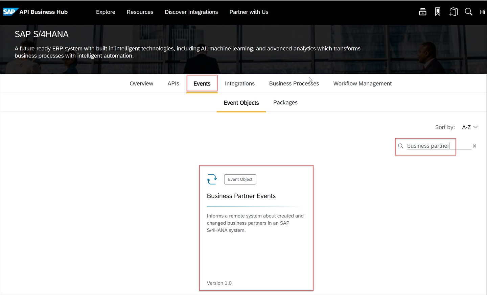This screenshot has height=295, width=487.
Task: Switch to the Packages sub-tab
Action: coord(285,102)
